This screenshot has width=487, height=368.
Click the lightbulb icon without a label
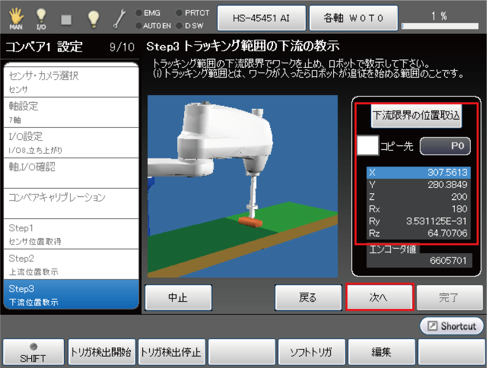click(x=93, y=18)
